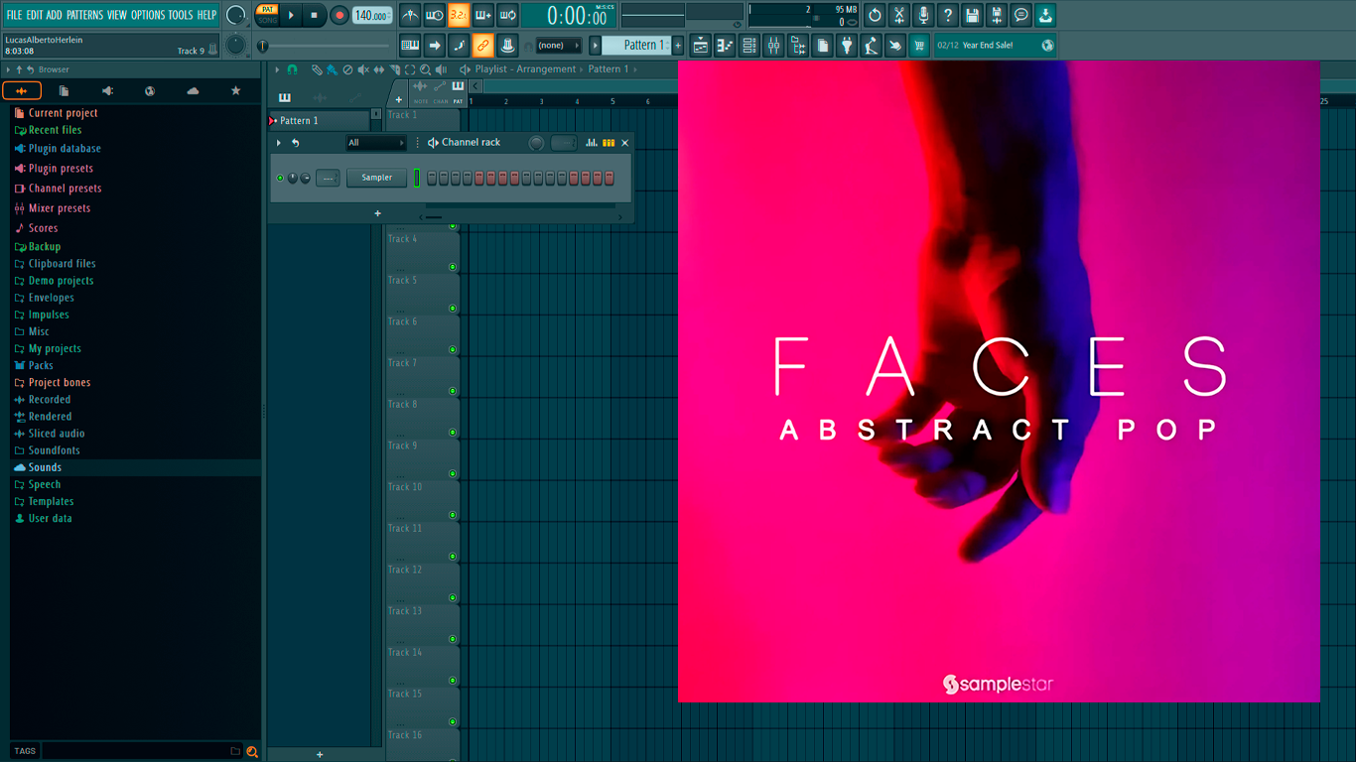Open the TOOLS menu
The image size is (1356, 762).
click(x=181, y=15)
